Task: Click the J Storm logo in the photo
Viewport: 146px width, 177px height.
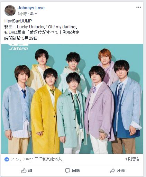Action: pos(19,47)
